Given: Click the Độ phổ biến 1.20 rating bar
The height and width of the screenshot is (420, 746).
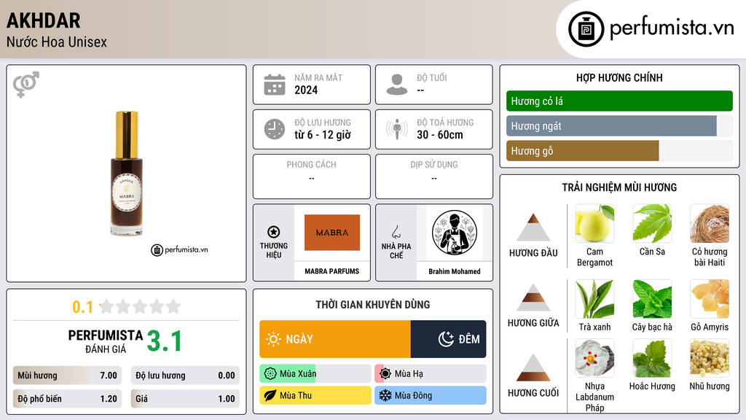Looking at the screenshot, I should click(68, 399).
